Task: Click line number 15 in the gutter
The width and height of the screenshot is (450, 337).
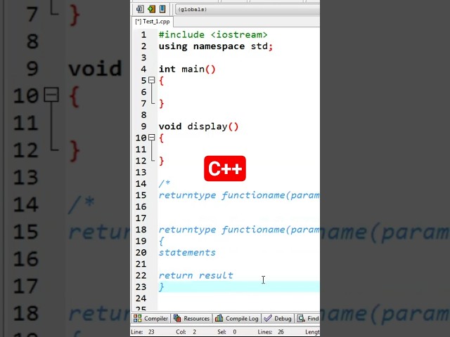Action: click(x=141, y=195)
